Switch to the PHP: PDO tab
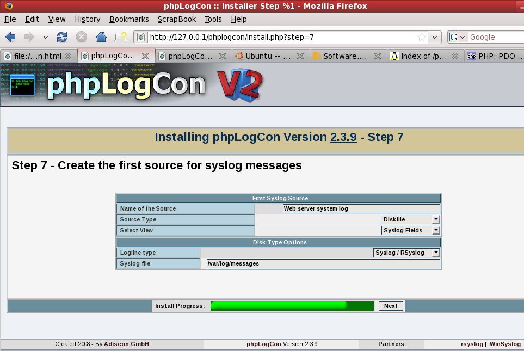Viewport: 524px width, 351px height. click(495, 56)
